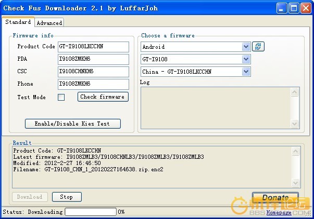Focus the PDA input field
314x219 pixels.
93,59
